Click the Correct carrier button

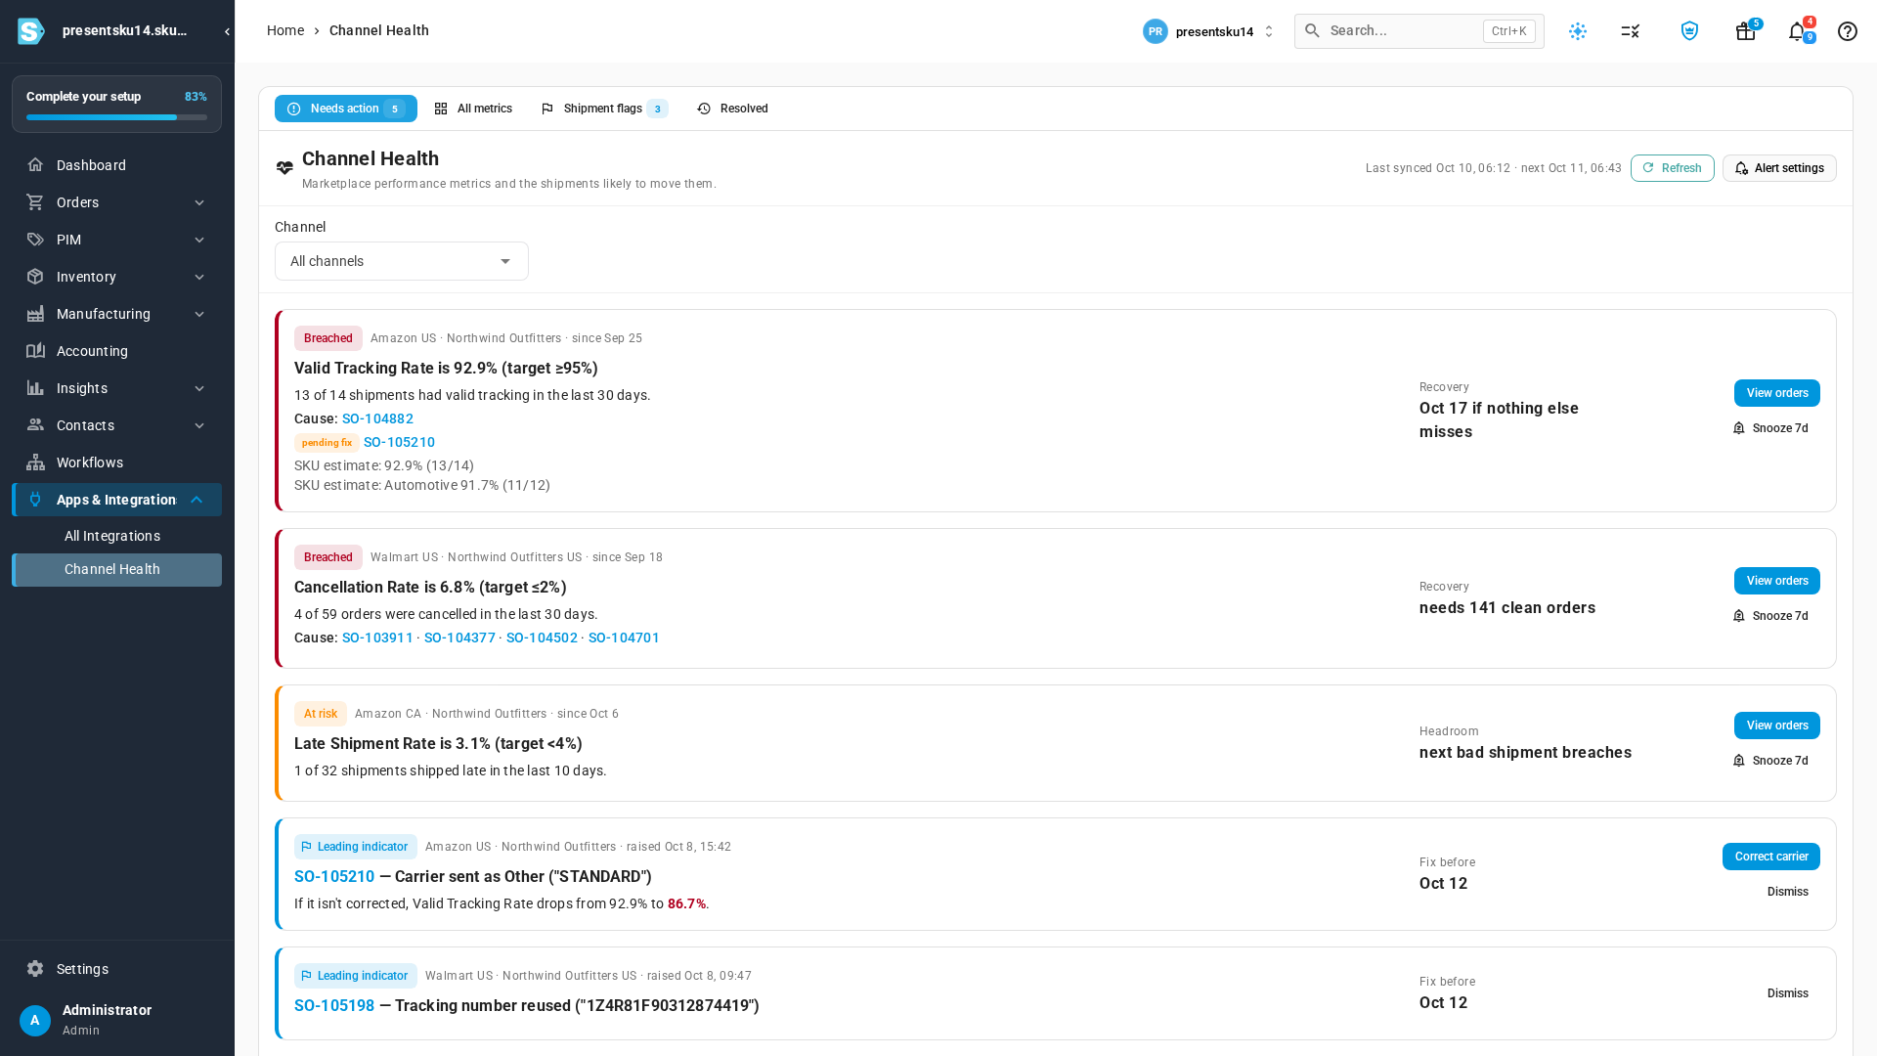(1770, 857)
